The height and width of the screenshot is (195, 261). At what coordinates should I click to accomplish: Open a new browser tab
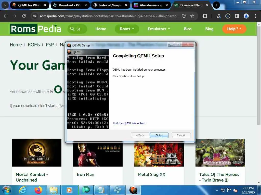click(216, 5)
